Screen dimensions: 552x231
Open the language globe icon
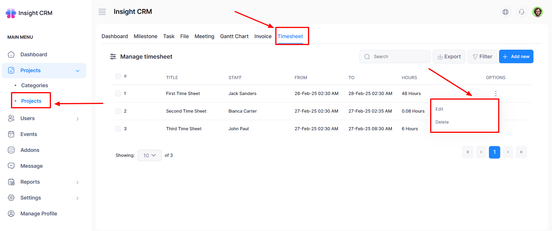click(505, 12)
